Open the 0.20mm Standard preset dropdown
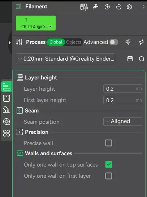Viewport: 147px width, 197px height. pos(66,59)
